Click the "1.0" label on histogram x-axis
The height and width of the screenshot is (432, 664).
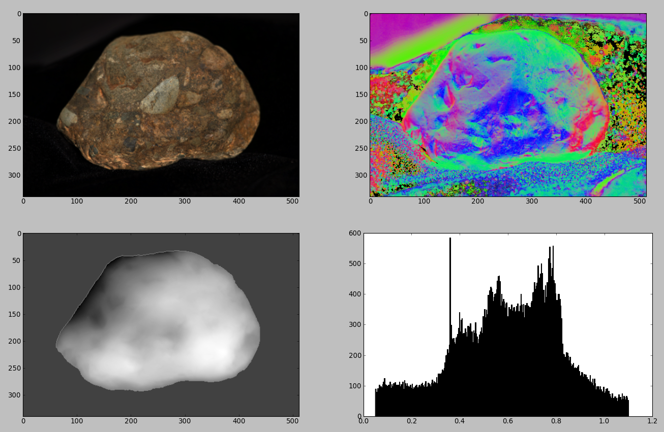(x=604, y=421)
